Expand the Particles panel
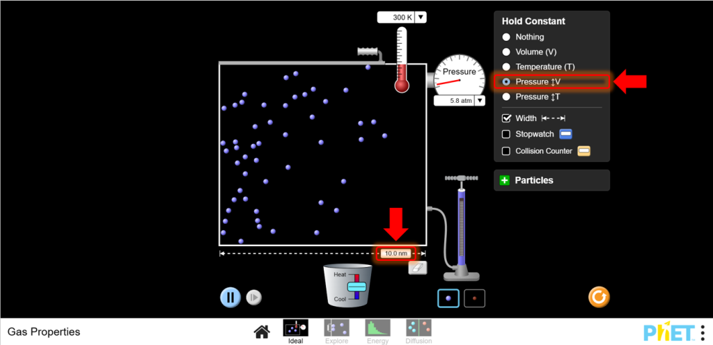 (504, 180)
